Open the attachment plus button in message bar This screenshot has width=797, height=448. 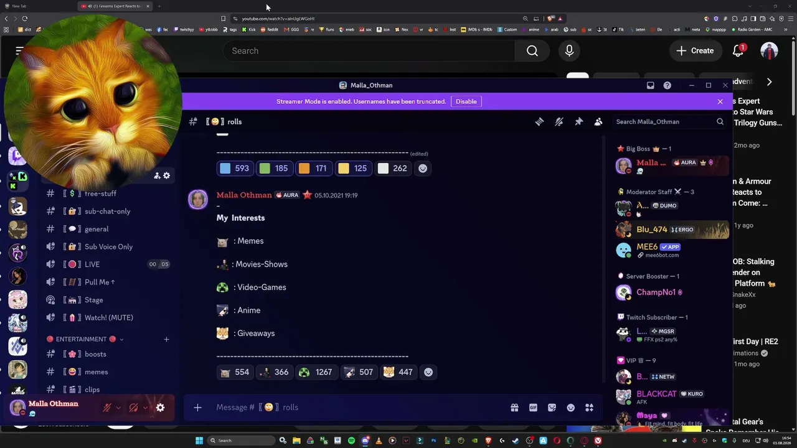click(x=197, y=408)
